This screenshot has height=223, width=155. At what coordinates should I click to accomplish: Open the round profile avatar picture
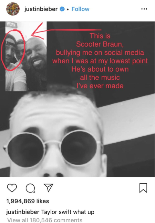(x=13, y=9)
